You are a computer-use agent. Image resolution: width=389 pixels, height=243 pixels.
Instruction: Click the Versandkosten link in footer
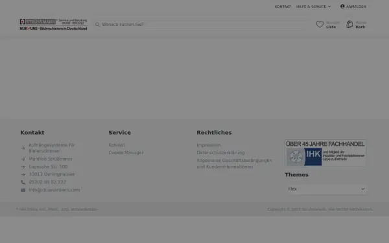[x=84, y=209]
